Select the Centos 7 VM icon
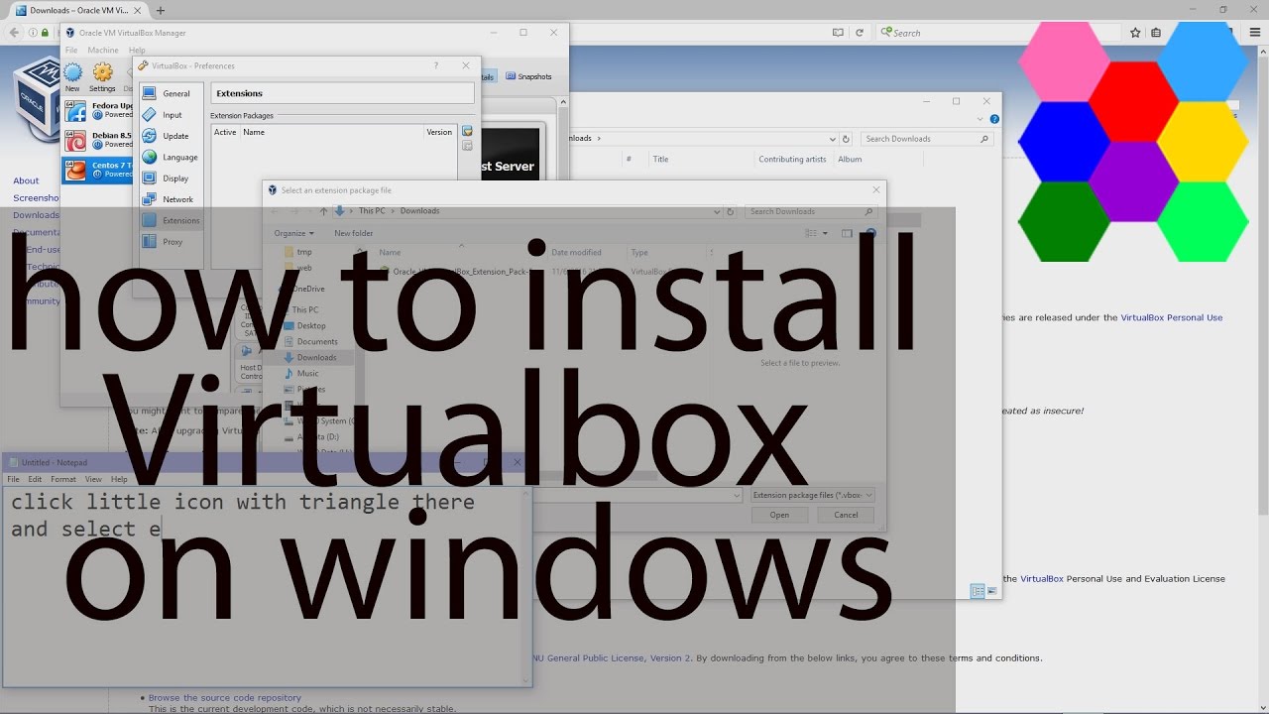The width and height of the screenshot is (1269, 714). [75, 170]
